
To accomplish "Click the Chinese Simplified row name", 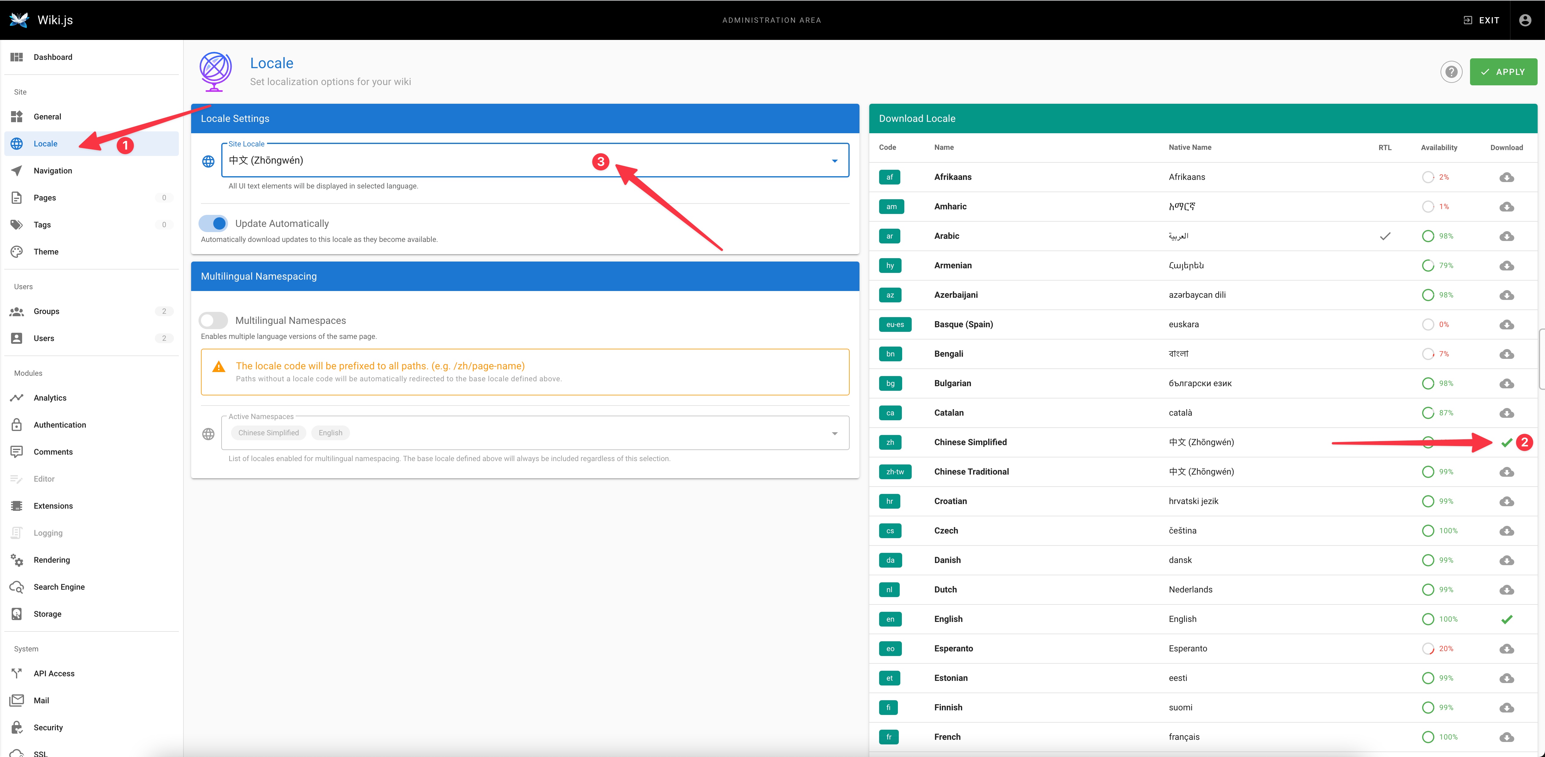I will (x=970, y=442).
